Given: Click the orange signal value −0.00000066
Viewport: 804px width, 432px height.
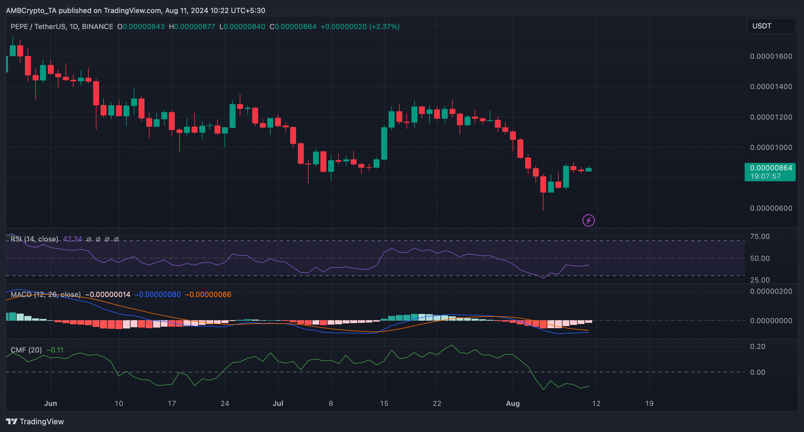Looking at the screenshot, I should point(208,294).
